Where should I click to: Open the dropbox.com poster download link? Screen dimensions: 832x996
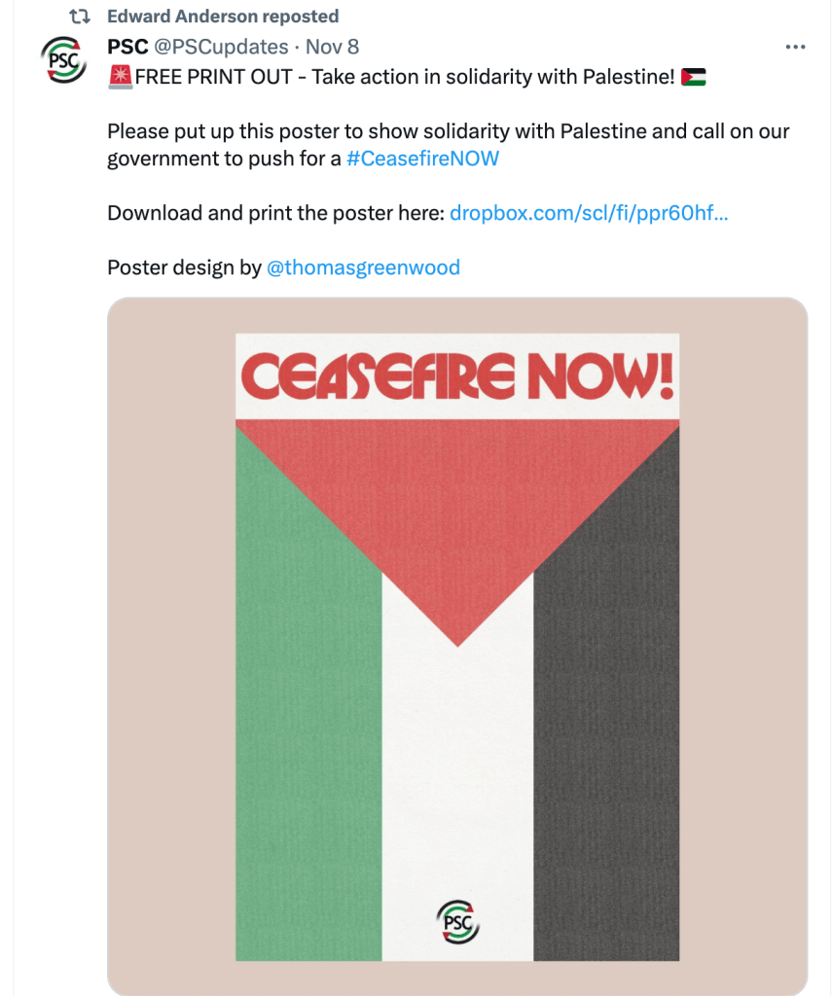[589, 213]
